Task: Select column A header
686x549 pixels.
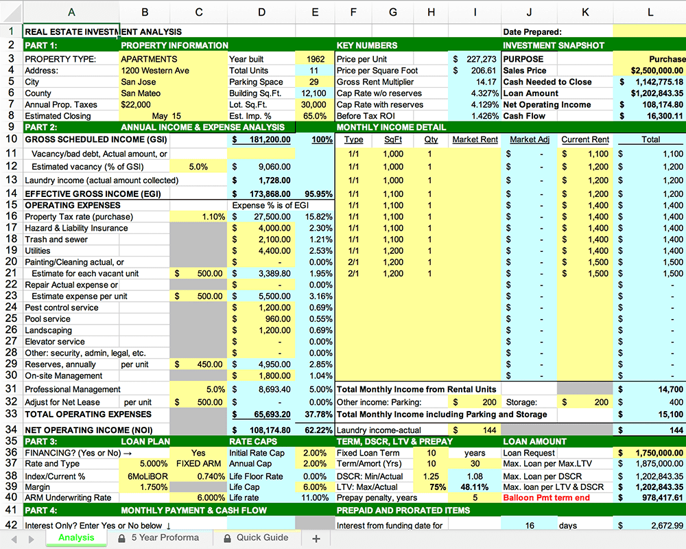Action: (x=71, y=12)
